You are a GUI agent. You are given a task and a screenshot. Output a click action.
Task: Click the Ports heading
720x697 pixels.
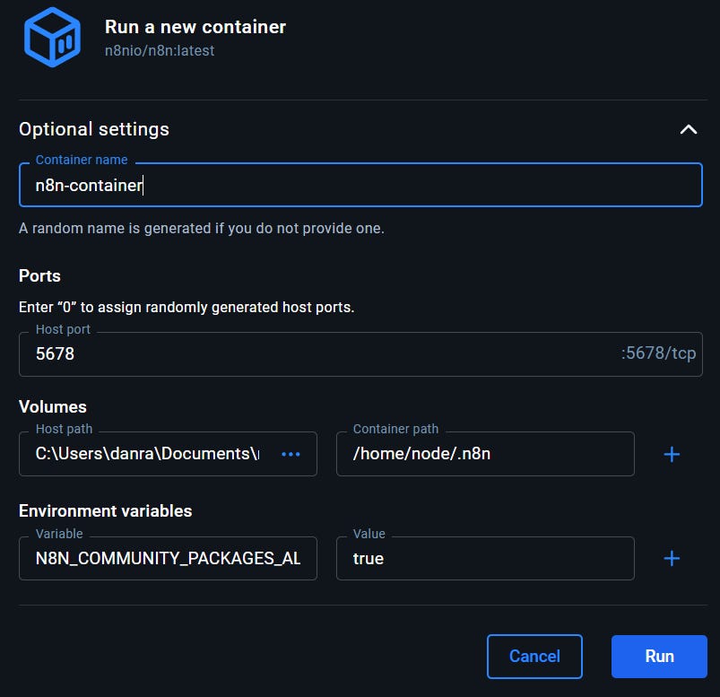[39, 275]
